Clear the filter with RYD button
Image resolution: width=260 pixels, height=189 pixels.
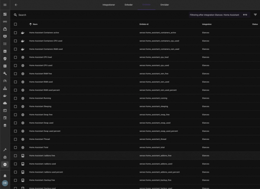pyautogui.click(x=245, y=15)
